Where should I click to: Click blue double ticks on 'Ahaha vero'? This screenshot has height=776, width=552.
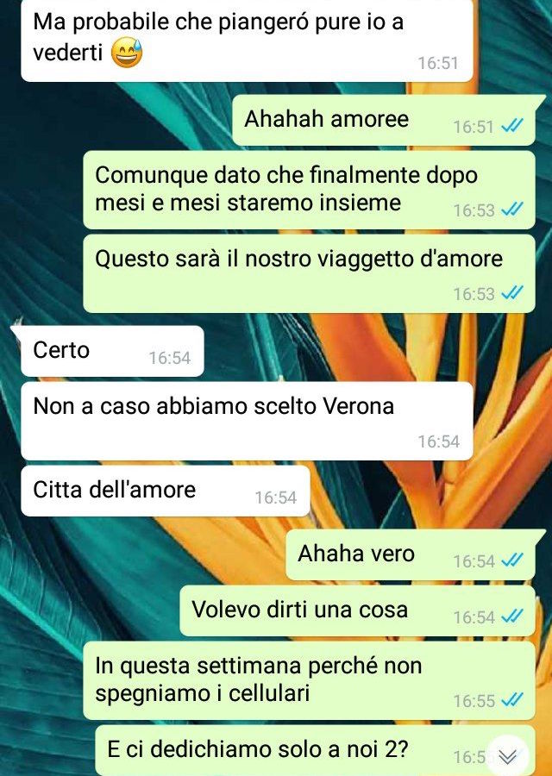[x=512, y=560]
